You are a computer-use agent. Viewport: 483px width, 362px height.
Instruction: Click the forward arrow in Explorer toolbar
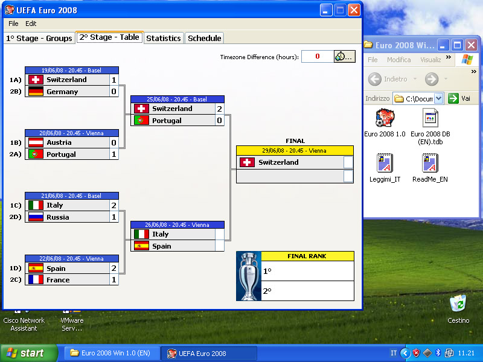pyautogui.click(x=432, y=79)
